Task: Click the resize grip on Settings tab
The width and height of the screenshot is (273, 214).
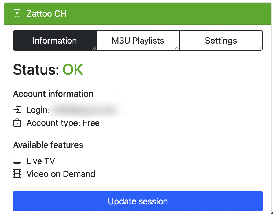Action: pyautogui.click(x=260, y=48)
